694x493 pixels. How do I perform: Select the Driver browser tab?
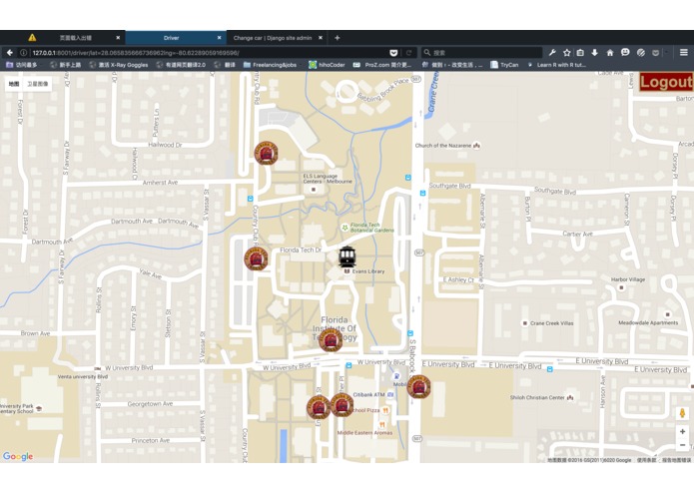pos(176,38)
